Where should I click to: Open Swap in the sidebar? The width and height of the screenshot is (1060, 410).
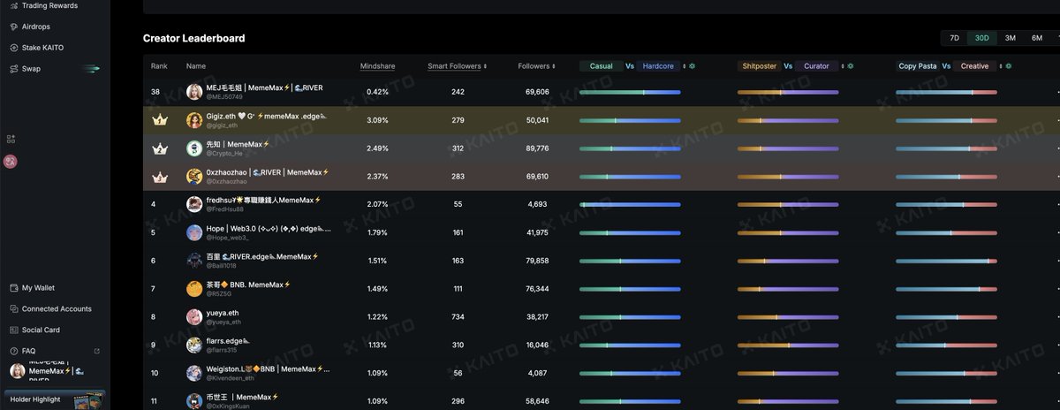[x=31, y=69]
